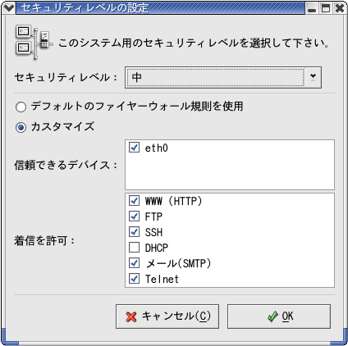348x346 pixels.
Task: Open the security level dropdown arrow
Action: click(x=313, y=77)
